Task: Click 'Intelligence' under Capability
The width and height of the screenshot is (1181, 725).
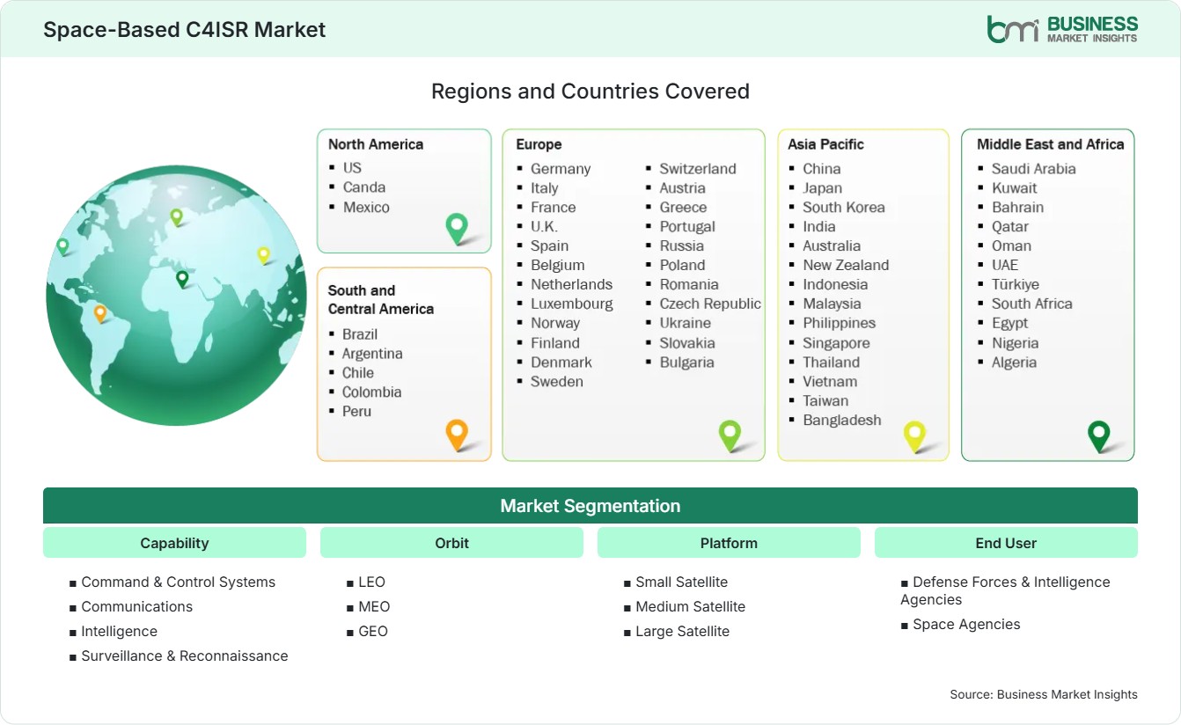Action: 120,632
